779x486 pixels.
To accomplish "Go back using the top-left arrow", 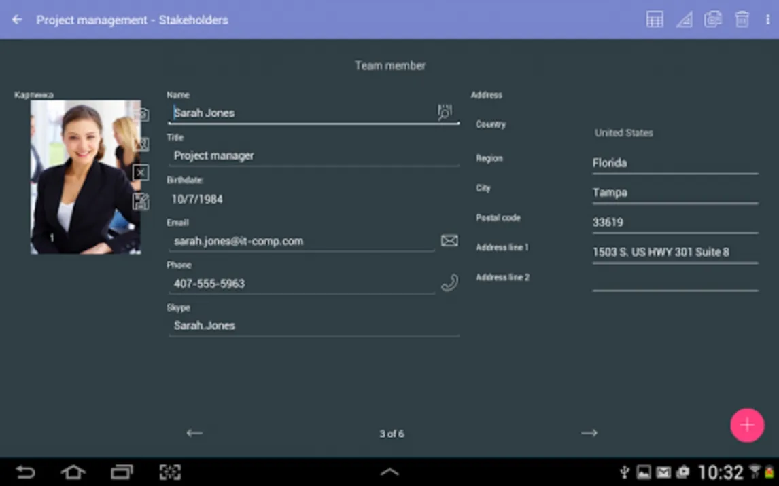I will [x=17, y=20].
